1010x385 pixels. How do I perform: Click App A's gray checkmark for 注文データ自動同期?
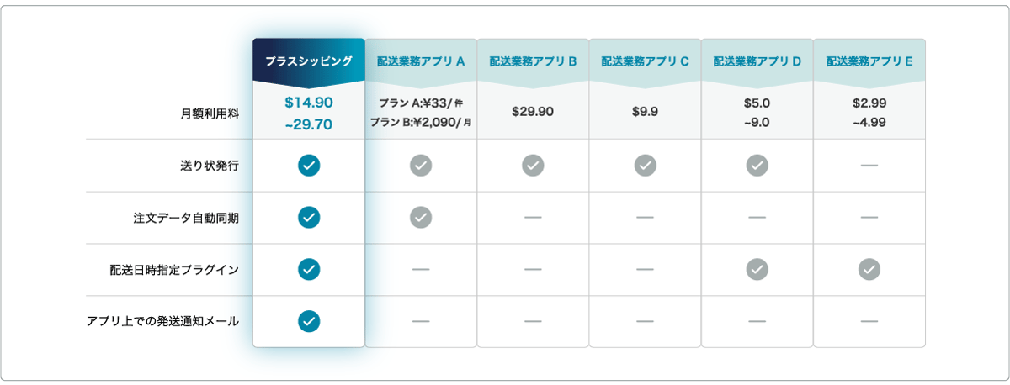tap(421, 218)
